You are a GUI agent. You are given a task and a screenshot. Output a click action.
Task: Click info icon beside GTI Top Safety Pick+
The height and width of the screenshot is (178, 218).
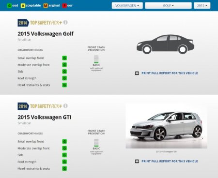[x=65, y=106]
